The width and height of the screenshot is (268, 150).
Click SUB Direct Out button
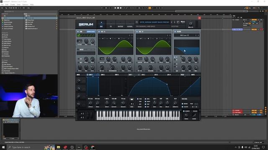[91, 32]
